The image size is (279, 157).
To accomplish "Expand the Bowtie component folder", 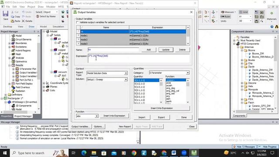I will point(242,60).
